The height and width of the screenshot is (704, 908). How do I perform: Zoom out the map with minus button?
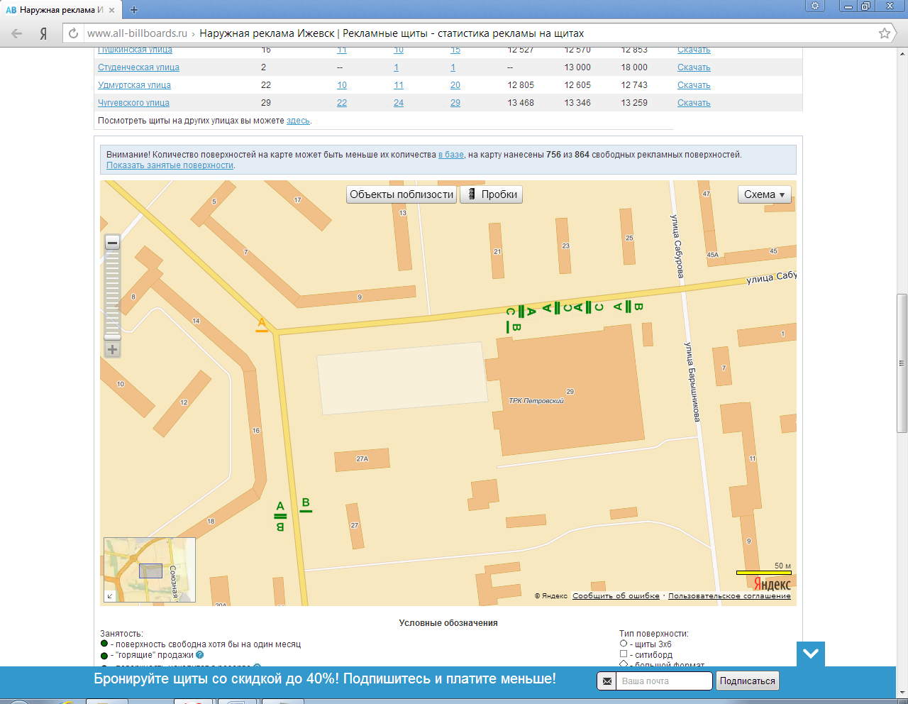point(112,243)
